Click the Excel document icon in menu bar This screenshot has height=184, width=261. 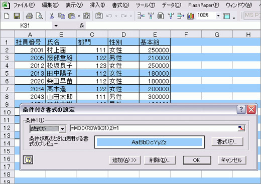point(6,5)
